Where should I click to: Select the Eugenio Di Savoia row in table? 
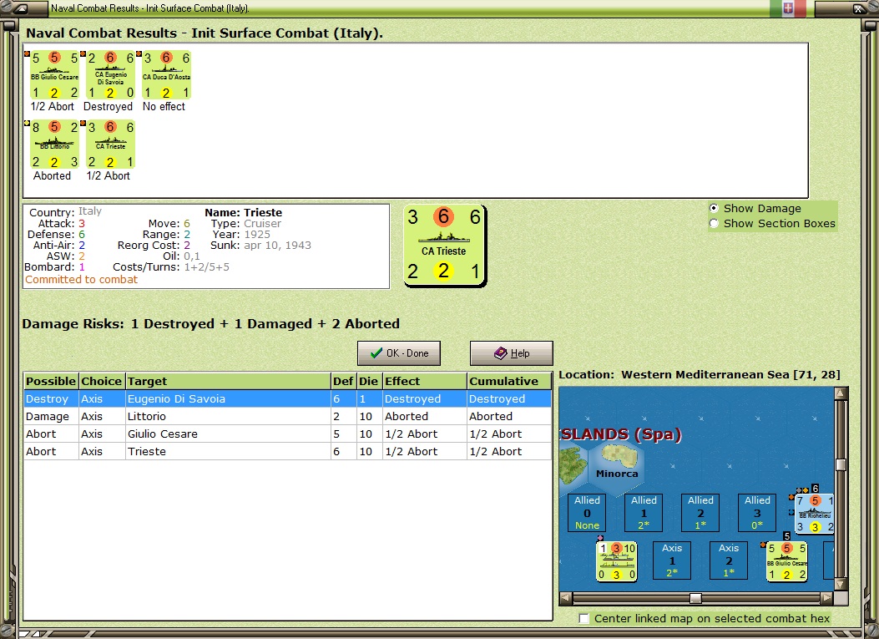click(288, 399)
